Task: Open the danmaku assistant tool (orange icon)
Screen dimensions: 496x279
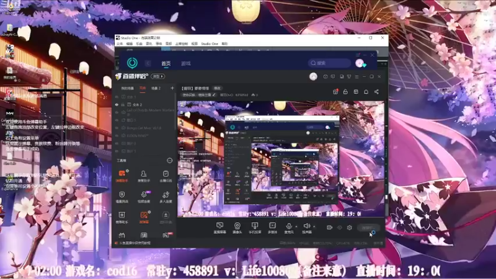Action: 122,175
